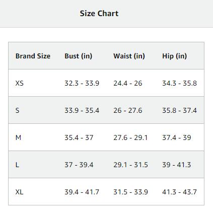
Task: Click XL waist value 31.5 - 33.9
Action: pyautogui.click(x=130, y=192)
